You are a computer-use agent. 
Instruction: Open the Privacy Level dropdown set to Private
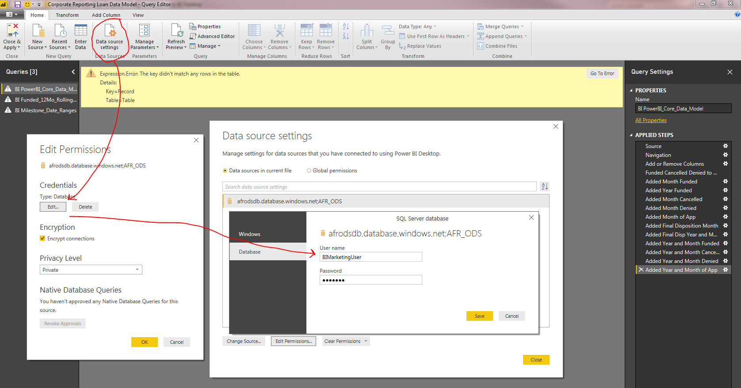click(x=91, y=270)
